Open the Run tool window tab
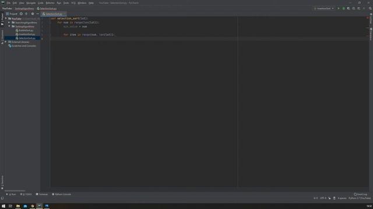373x209 pixels. click(11, 194)
